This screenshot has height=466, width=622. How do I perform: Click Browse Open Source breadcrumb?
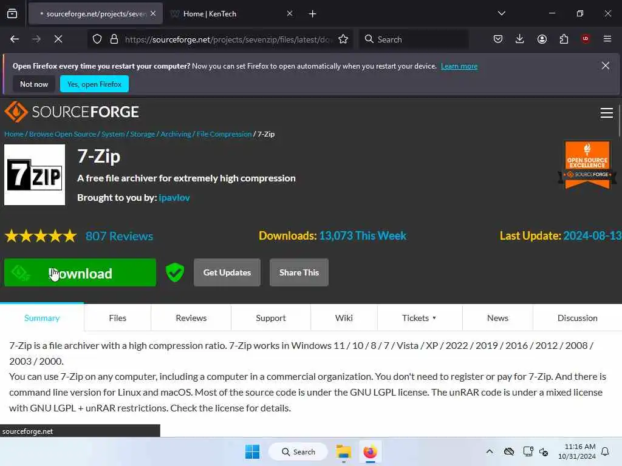[63, 134]
